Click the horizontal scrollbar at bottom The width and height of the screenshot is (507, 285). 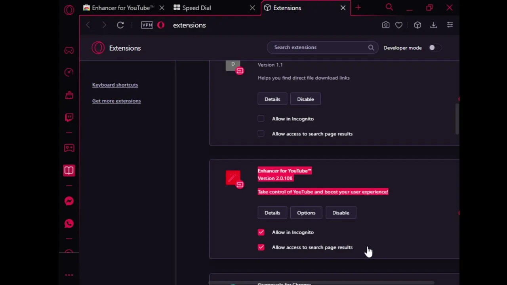(x=322, y=283)
